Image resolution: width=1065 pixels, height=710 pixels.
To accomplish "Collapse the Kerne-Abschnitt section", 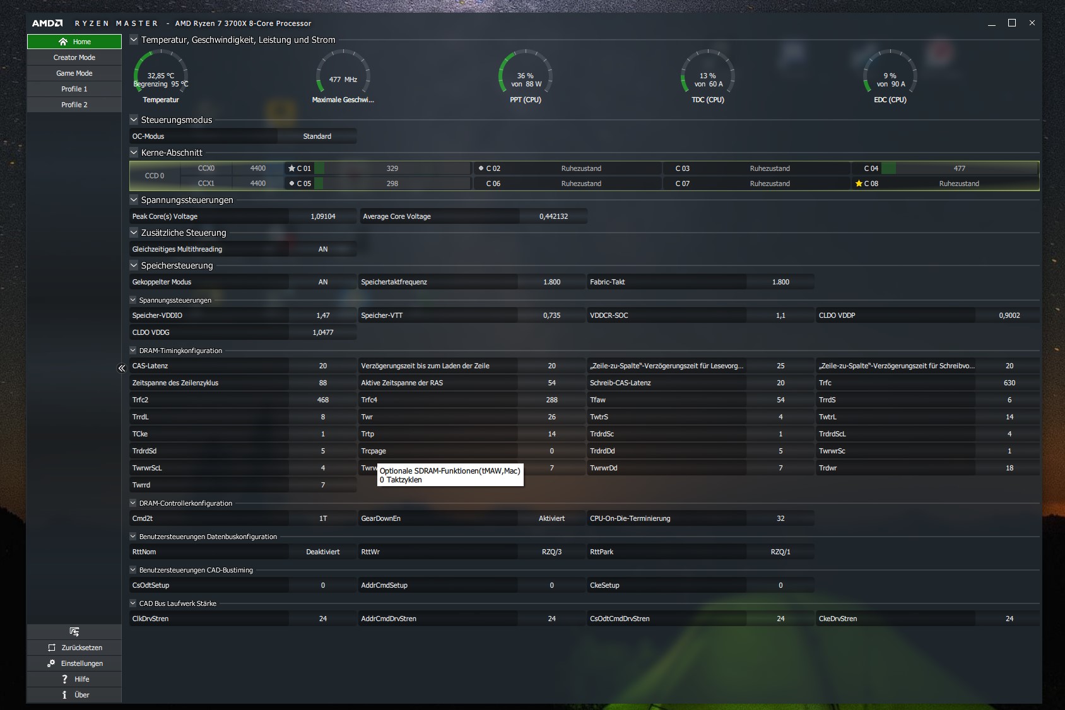I will [x=134, y=153].
